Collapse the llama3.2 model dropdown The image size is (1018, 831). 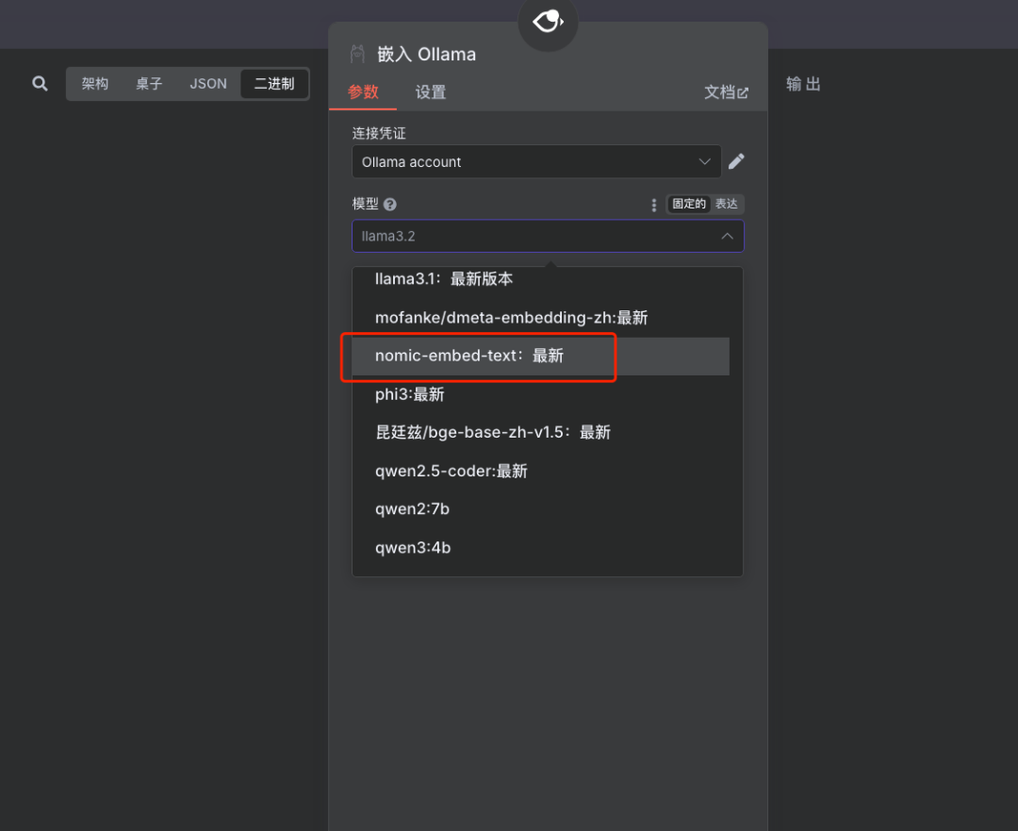point(727,236)
